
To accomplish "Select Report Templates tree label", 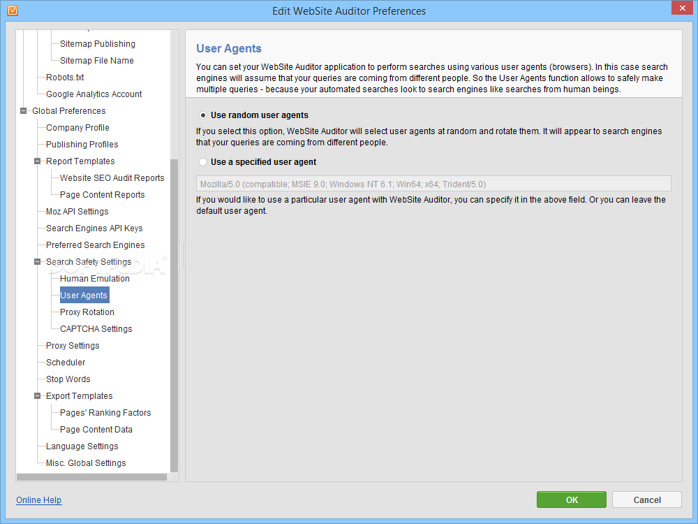I will click(80, 161).
